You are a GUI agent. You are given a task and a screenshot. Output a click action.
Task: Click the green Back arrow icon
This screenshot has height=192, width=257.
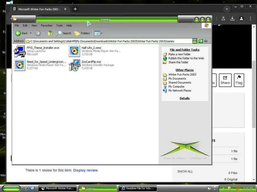point(18,33)
